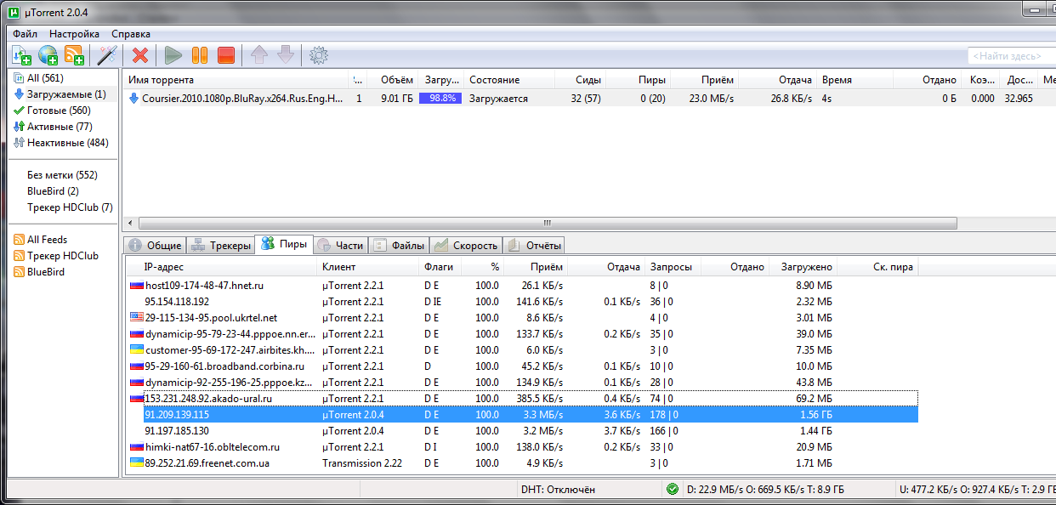
Task: Click the red Stop torrent icon
Action: click(225, 55)
